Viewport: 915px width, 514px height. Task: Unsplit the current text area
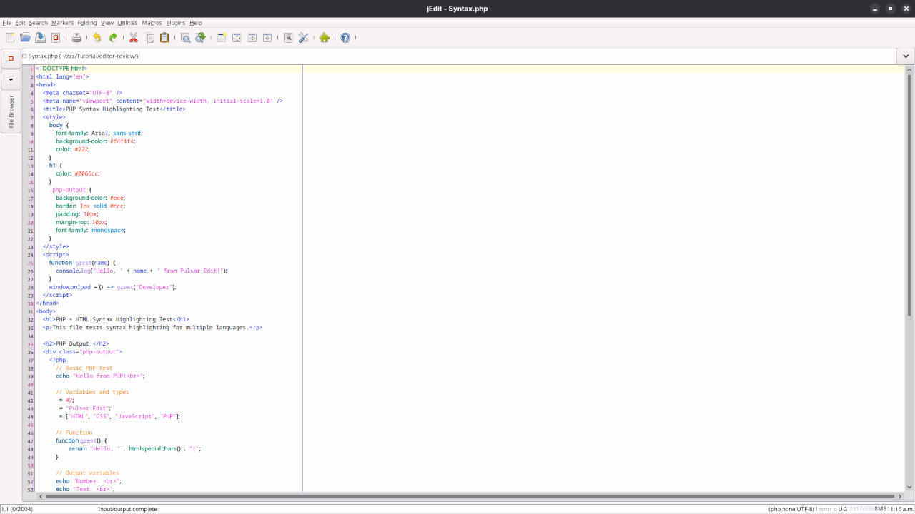[x=237, y=38]
